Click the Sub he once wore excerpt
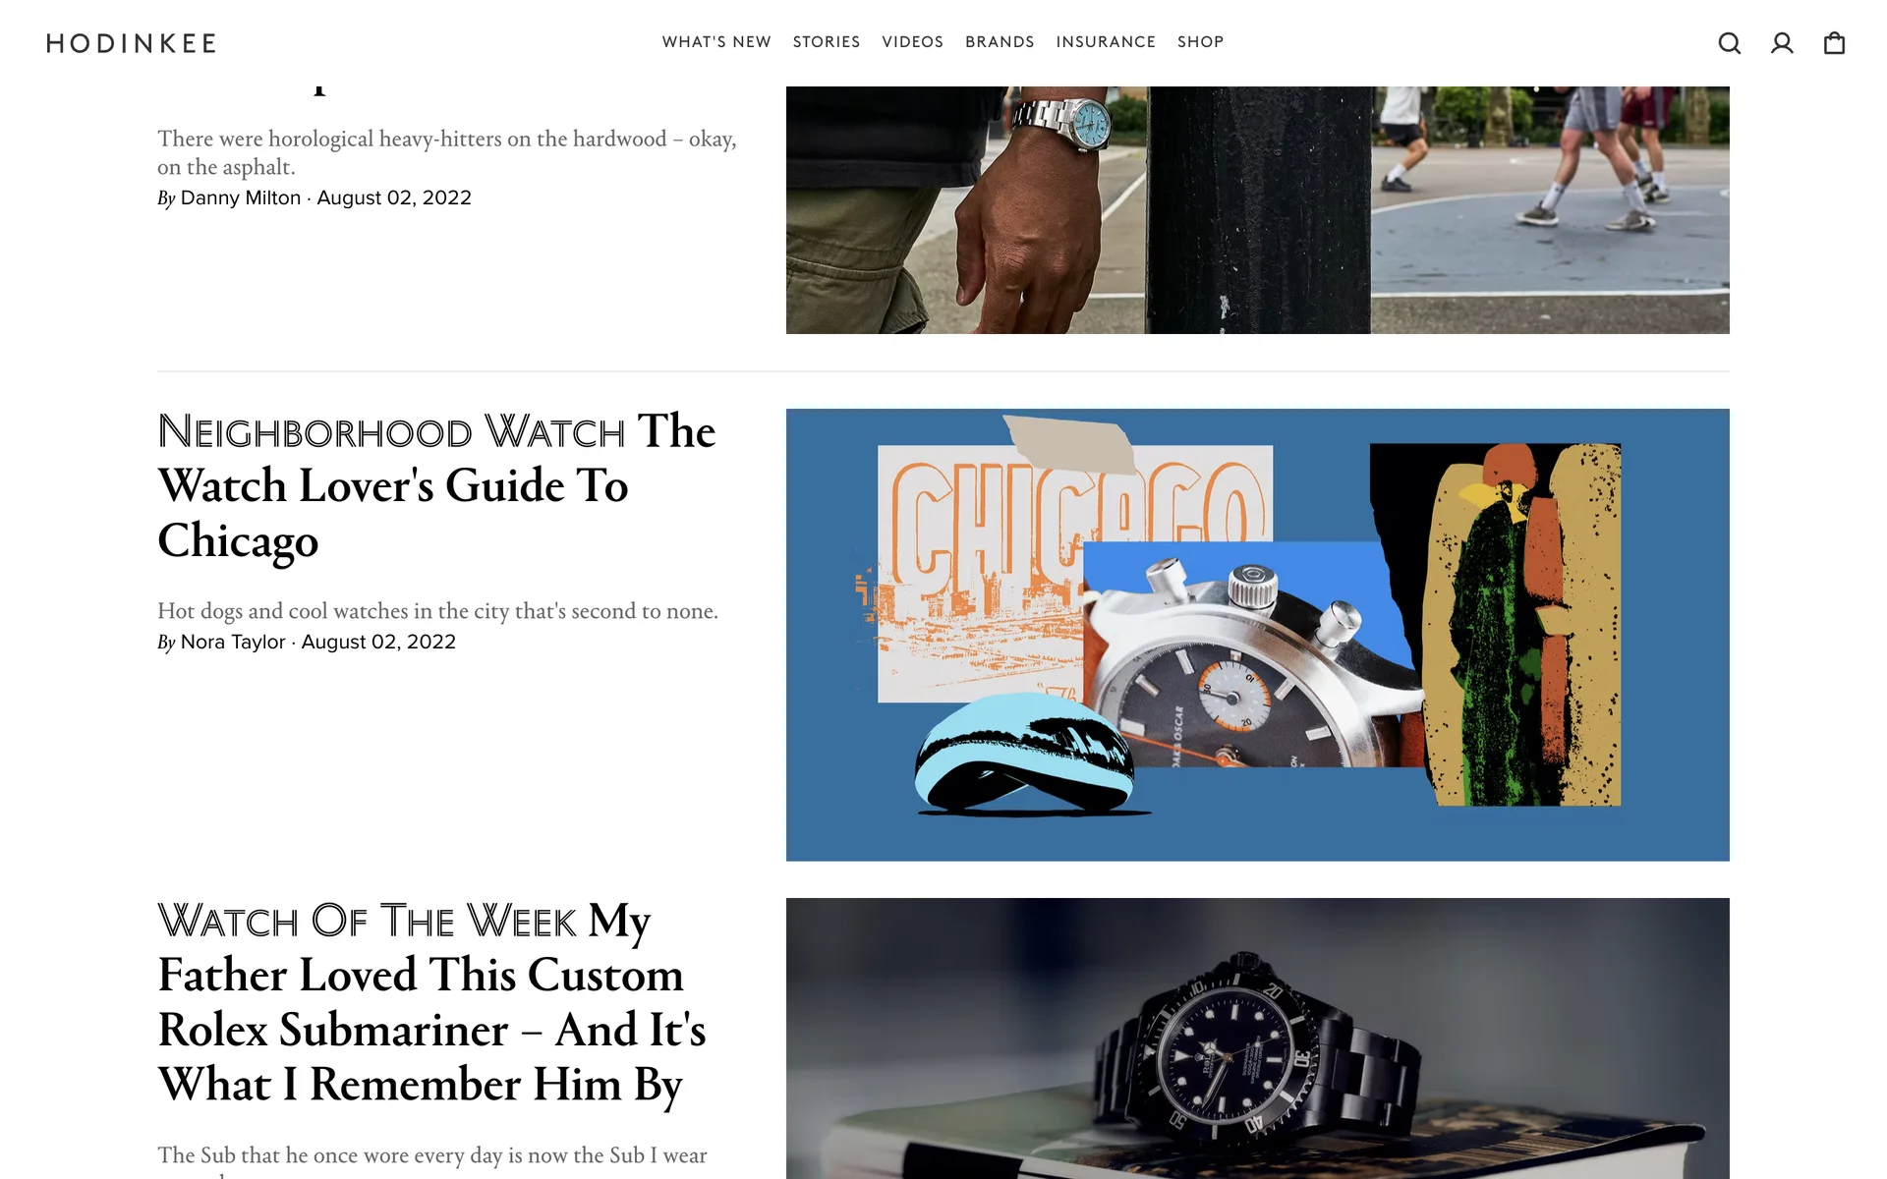Image resolution: width=1887 pixels, height=1179 pixels. click(432, 1160)
